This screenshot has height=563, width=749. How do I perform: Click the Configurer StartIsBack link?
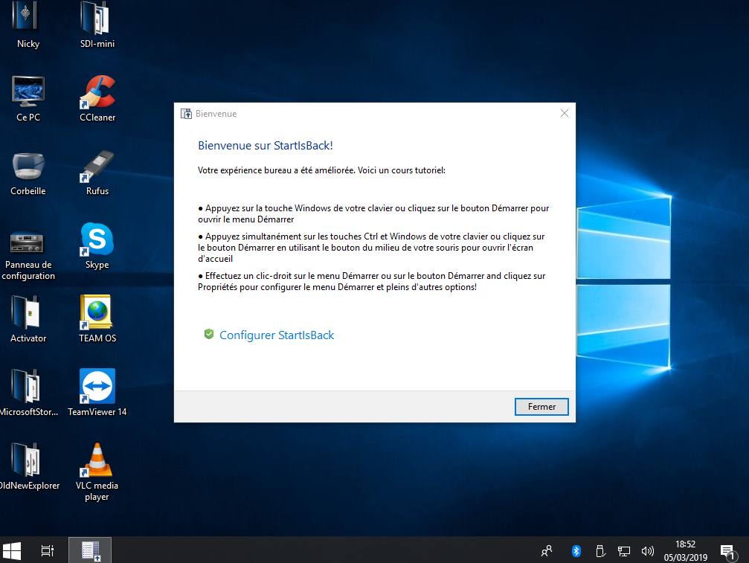coord(277,335)
